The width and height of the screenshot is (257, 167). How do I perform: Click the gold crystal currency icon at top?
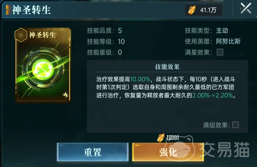point(192,10)
